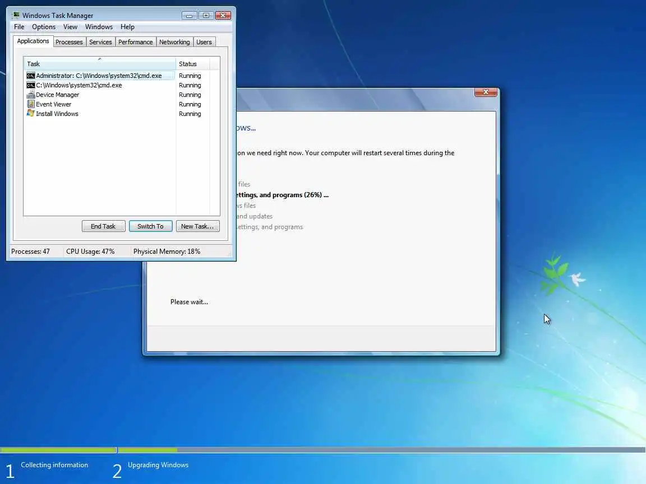Open the View menu
The width and height of the screenshot is (646, 484).
click(71, 27)
